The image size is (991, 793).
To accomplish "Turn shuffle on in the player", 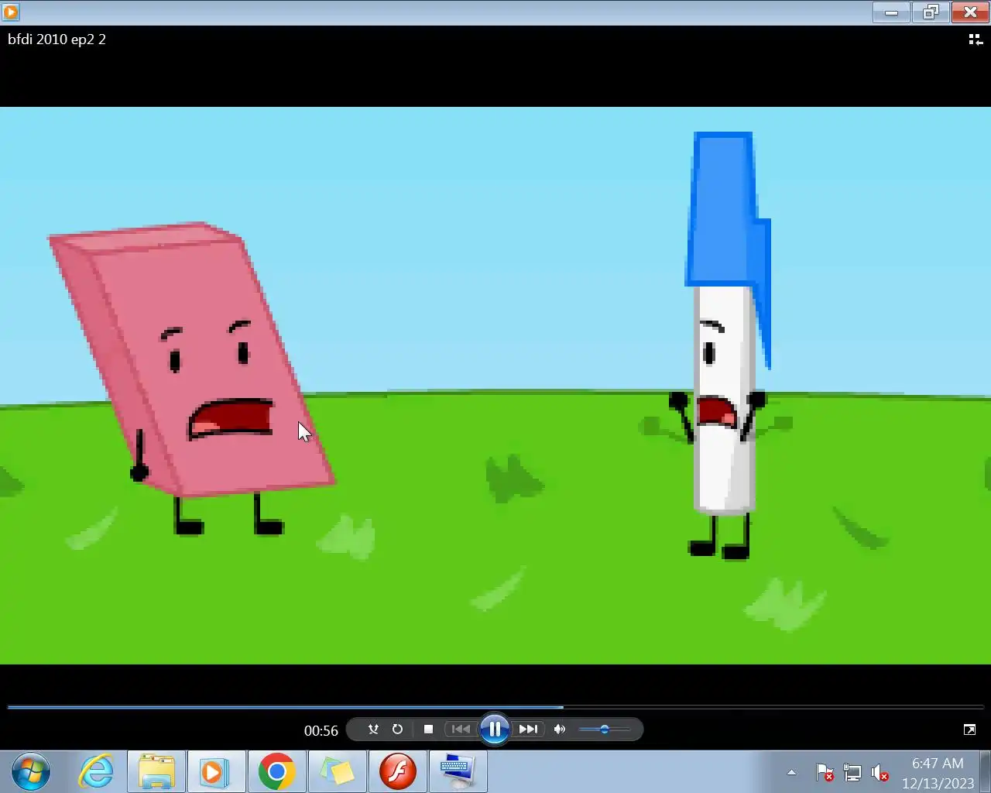I will point(373,729).
